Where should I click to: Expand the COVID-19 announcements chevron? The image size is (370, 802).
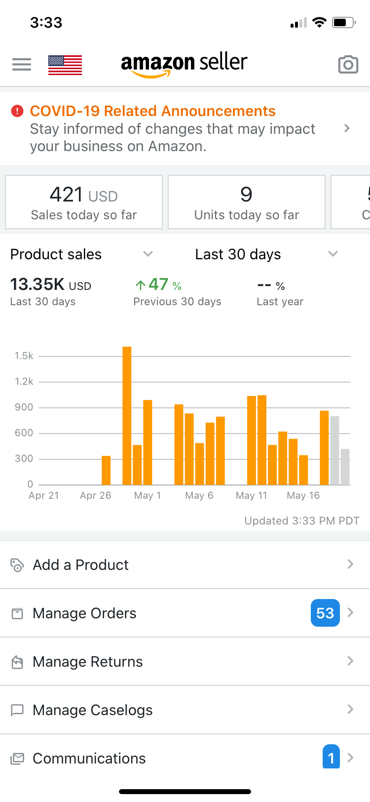pyautogui.click(x=347, y=128)
